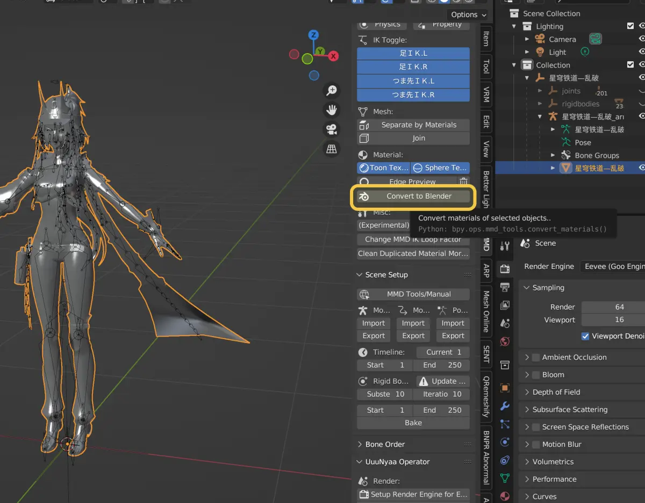Enable Screen Space Reflections checkbox

pos(536,427)
